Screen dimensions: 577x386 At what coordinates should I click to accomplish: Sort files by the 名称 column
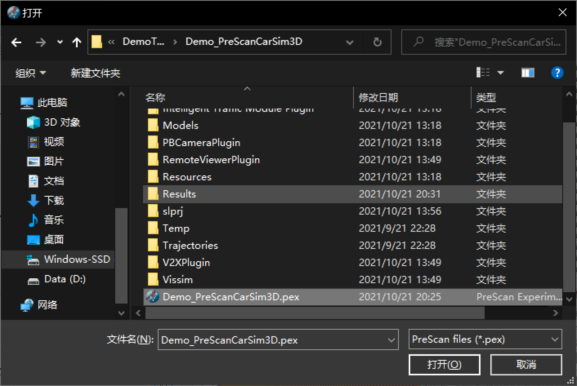tap(154, 98)
